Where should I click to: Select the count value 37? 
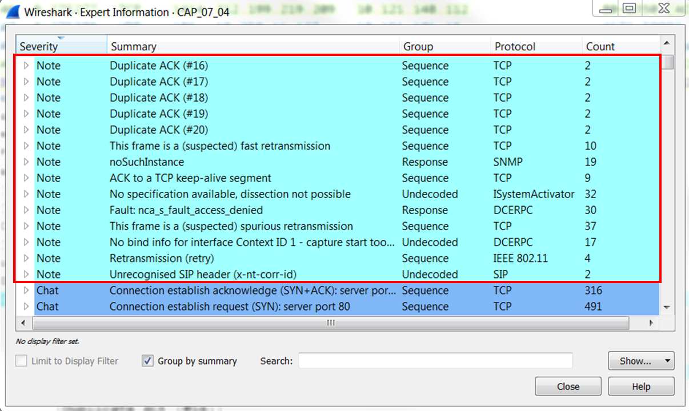pos(591,226)
